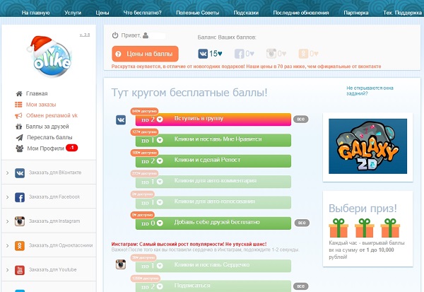424x292 pixels.
Task: Open Тех. Поддержка menu item
Action: pyautogui.click(x=402, y=13)
